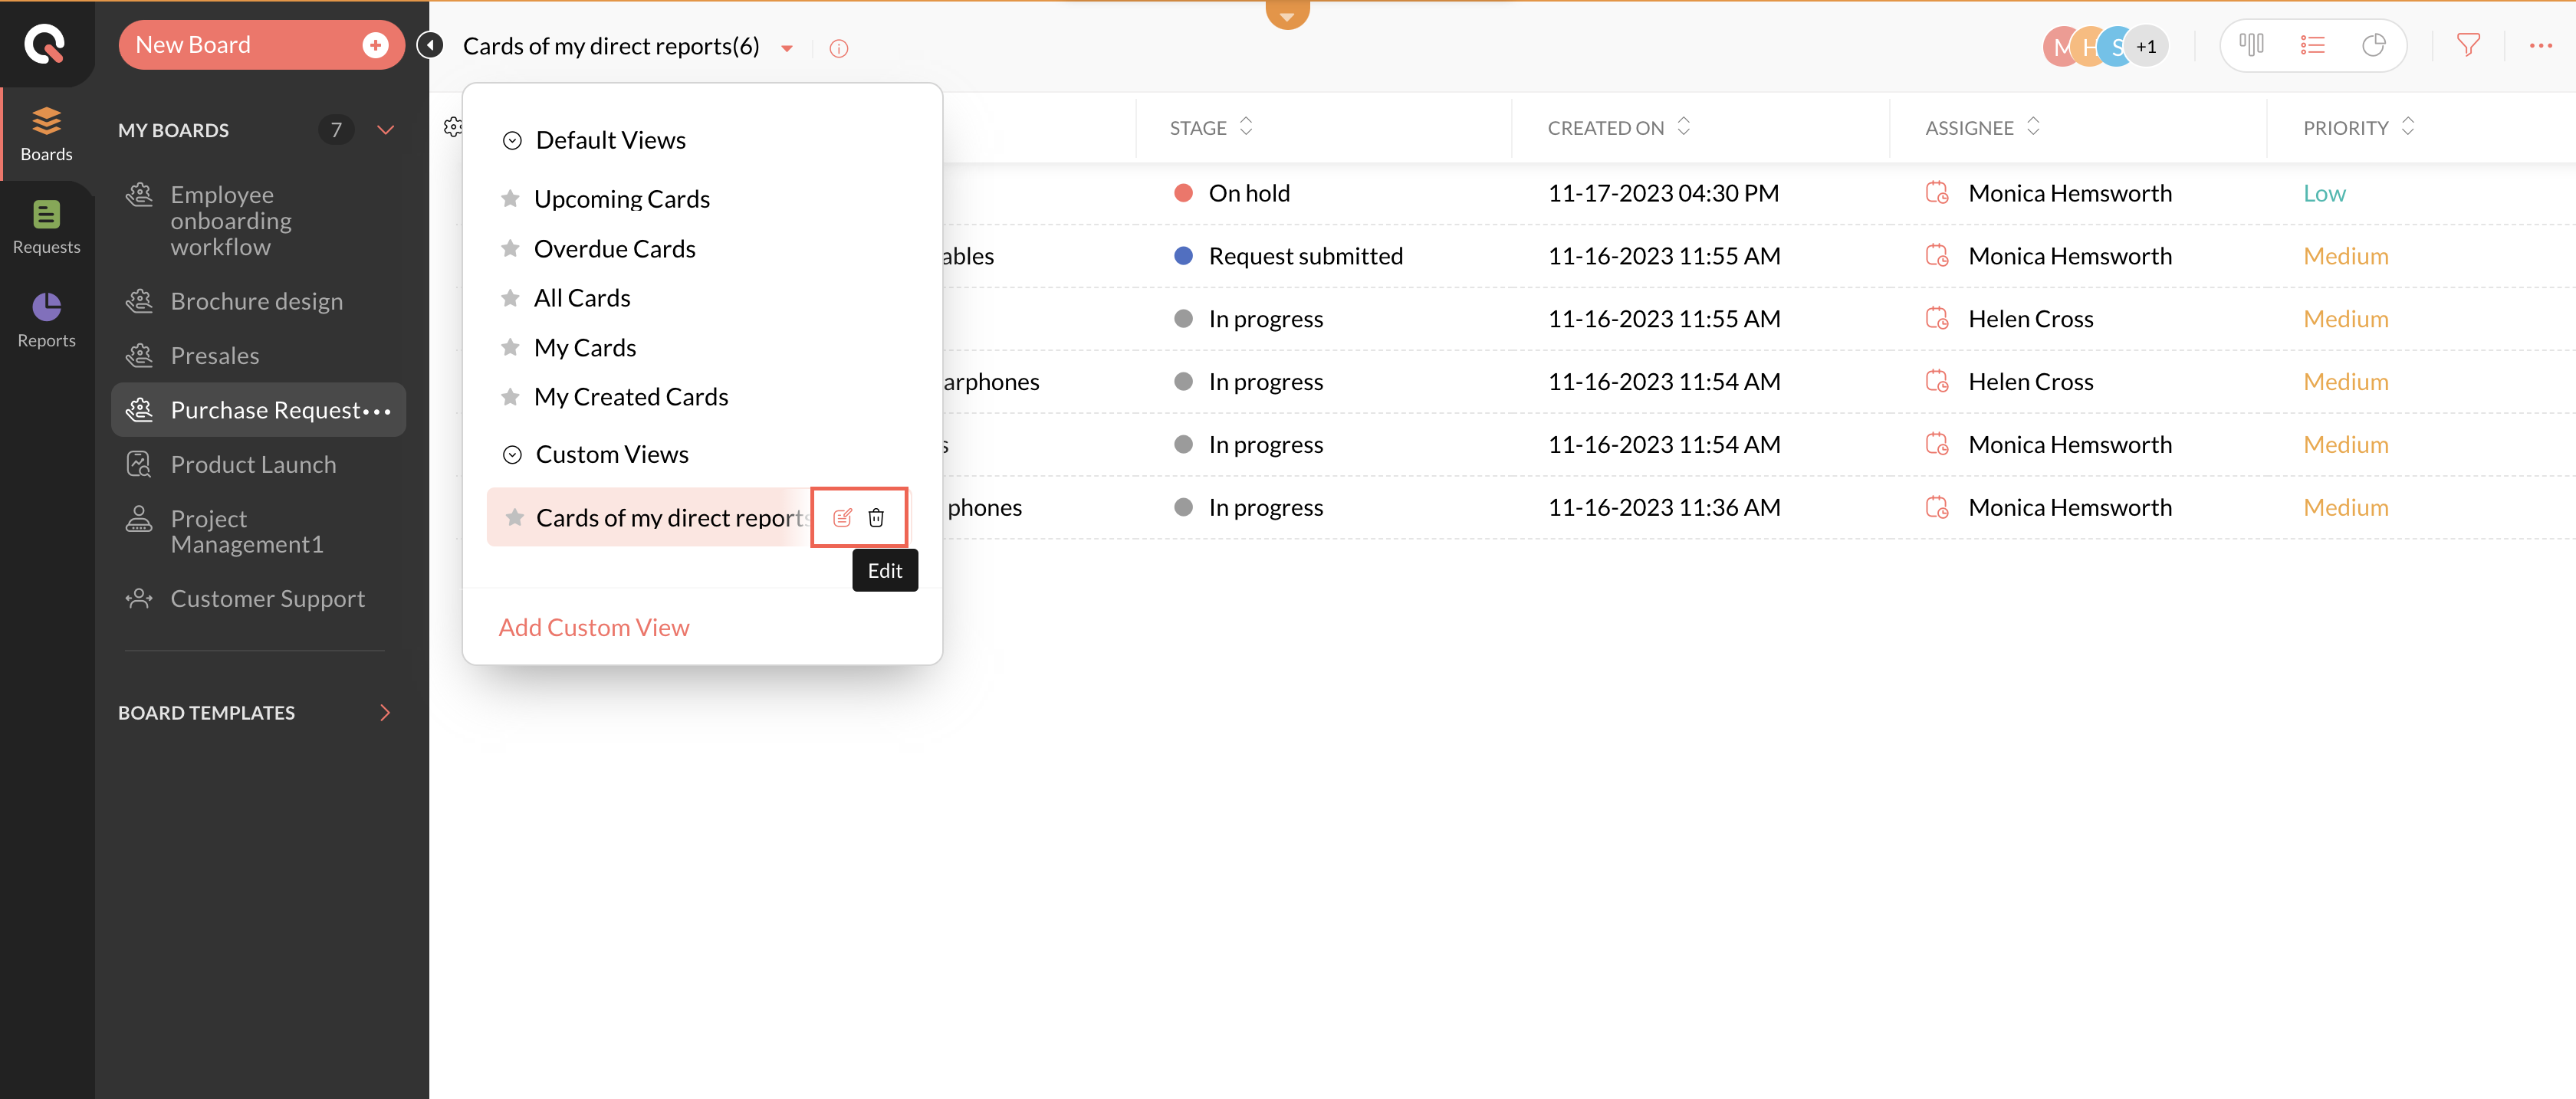Star the Upcoming Cards view
The height and width of the screenshot is (1099, 2576).
click(x=510, y=199)
